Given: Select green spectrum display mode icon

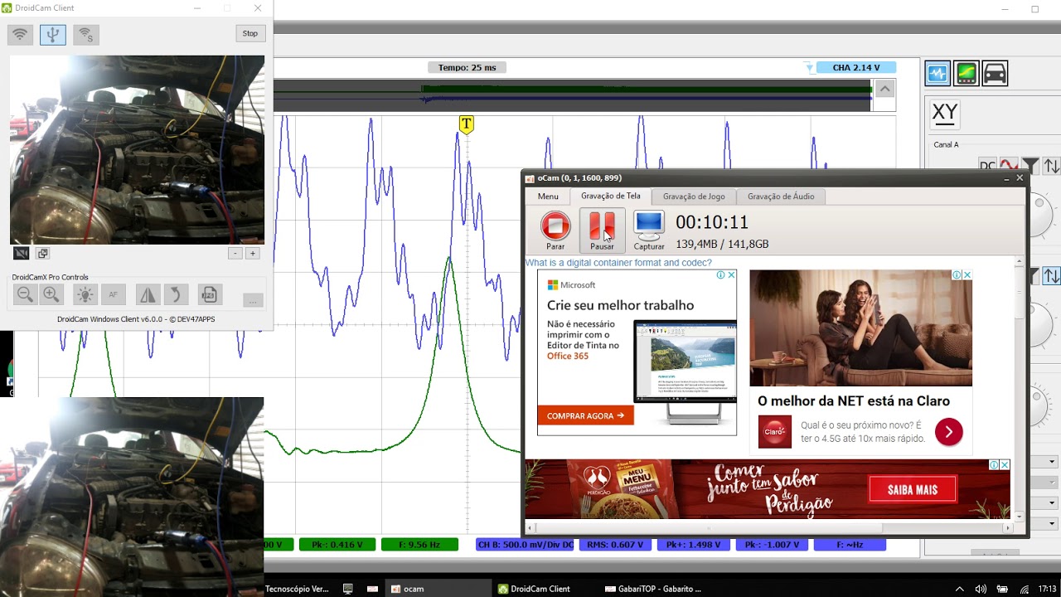Looking at the screenshot, I should point(966,74).
